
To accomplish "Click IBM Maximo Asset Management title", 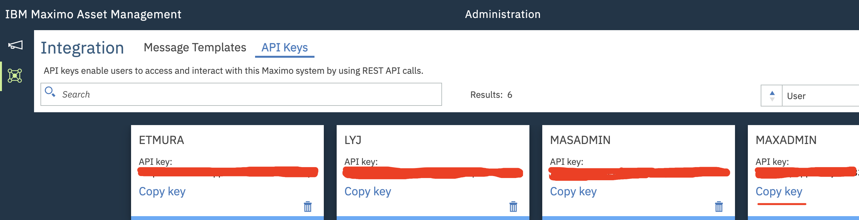I will [x=93, y=14].
